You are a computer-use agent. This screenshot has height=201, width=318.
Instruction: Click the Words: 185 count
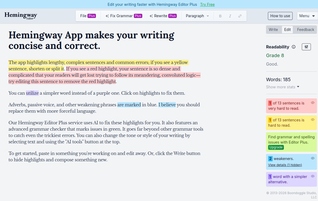point(278,80)
